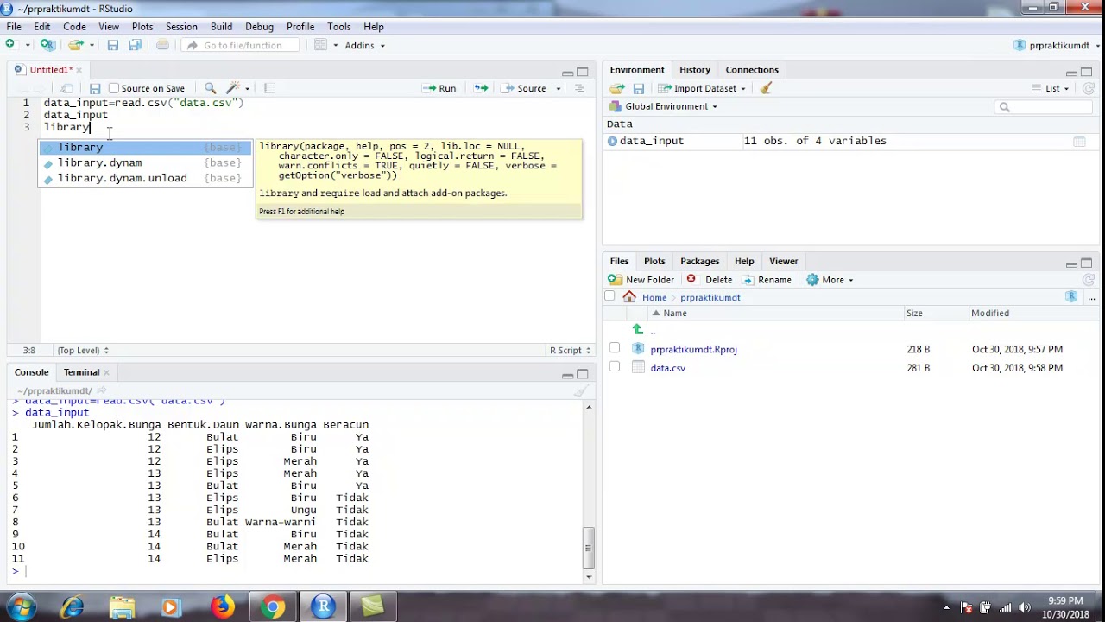
Task: Select library.dynam.unload autocomplete suggestion
Action: tap(144, 178)
